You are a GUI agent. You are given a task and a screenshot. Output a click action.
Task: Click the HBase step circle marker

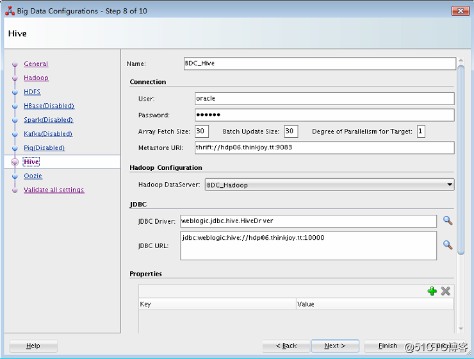pos(15,106)
